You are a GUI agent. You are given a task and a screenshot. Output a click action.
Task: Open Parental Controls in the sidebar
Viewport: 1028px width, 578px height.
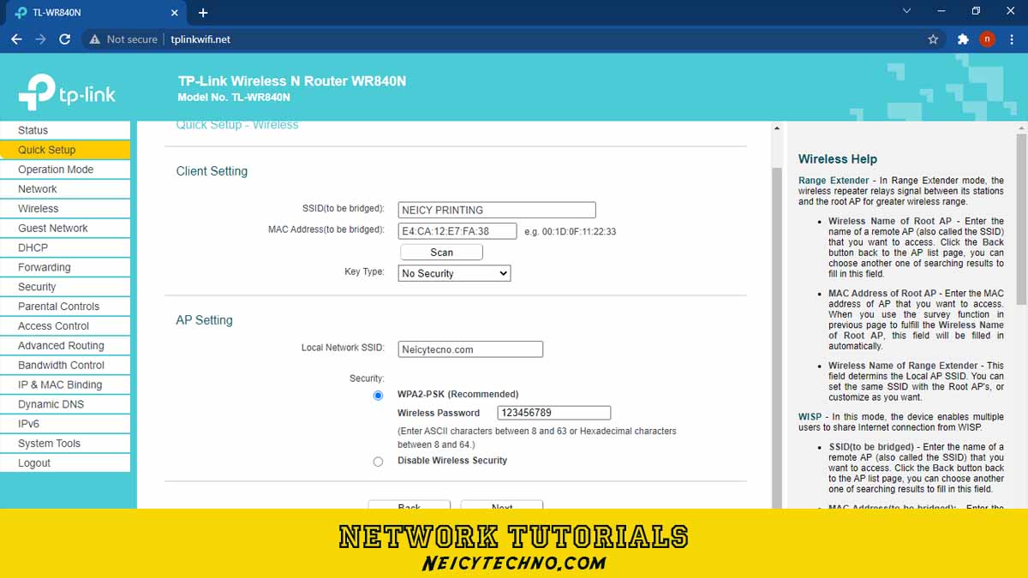point(65,307)
